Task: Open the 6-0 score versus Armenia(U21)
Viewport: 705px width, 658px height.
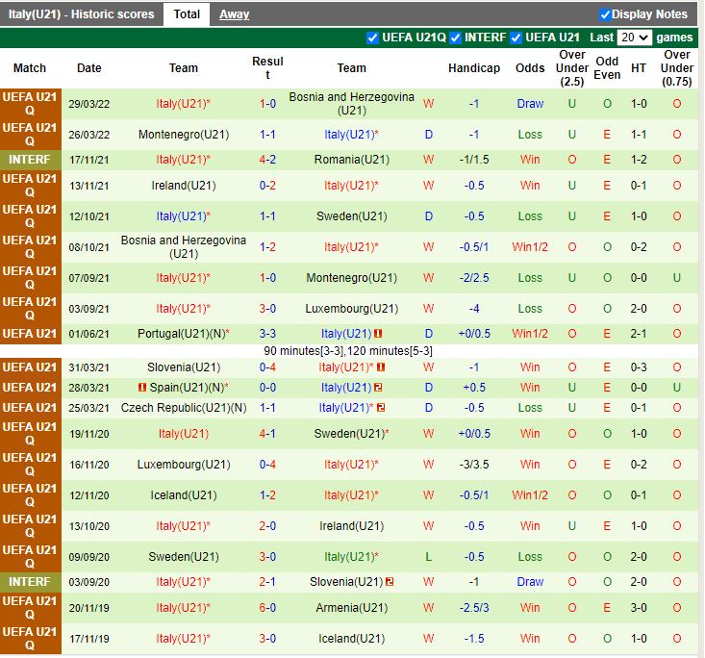Action: pyautogui.click(x=267, y=608)
